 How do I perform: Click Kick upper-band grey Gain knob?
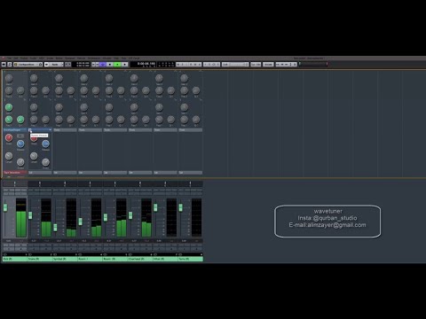pos(9,78)
